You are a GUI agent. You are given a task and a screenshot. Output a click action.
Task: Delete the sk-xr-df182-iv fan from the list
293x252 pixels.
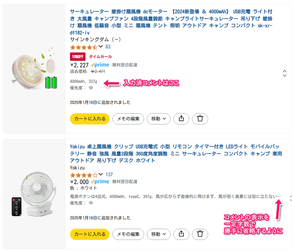coord(200,119)
